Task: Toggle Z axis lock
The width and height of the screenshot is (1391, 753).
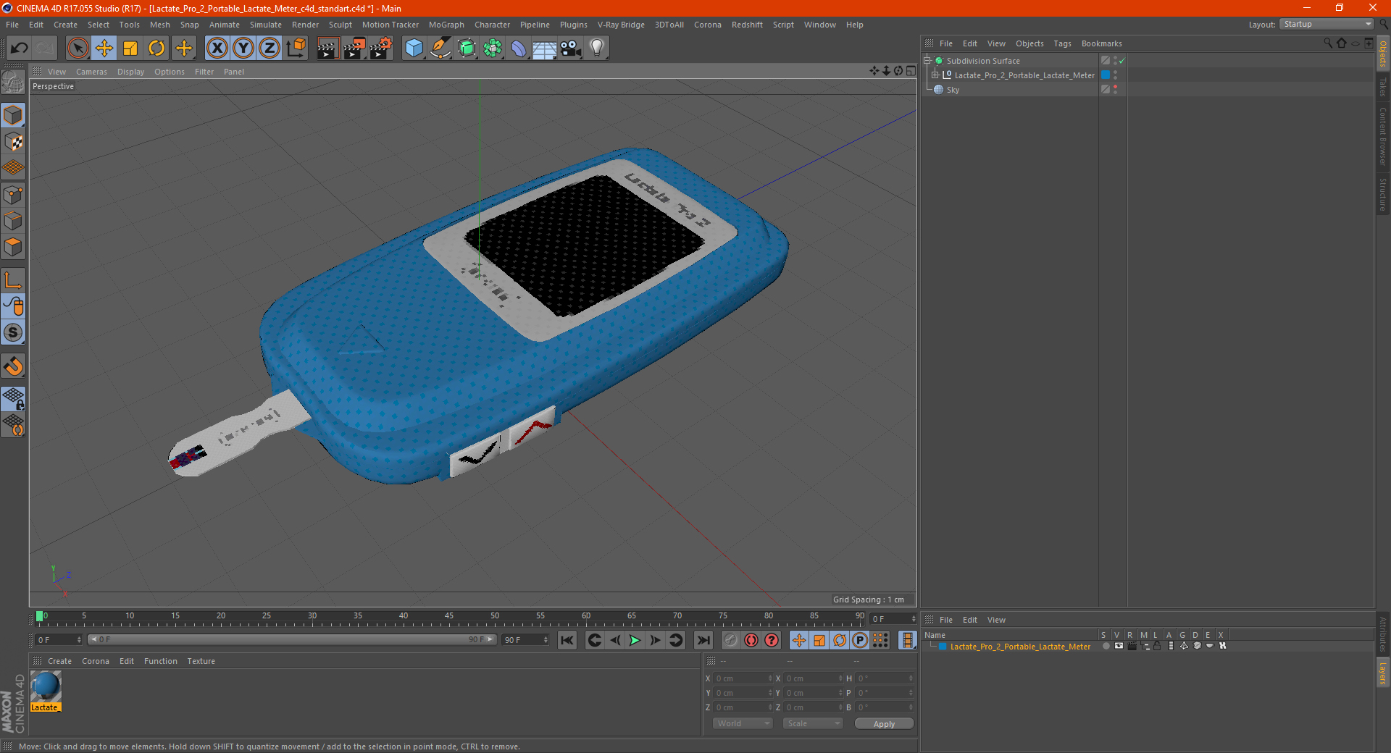Action: [x=270, y=49]
